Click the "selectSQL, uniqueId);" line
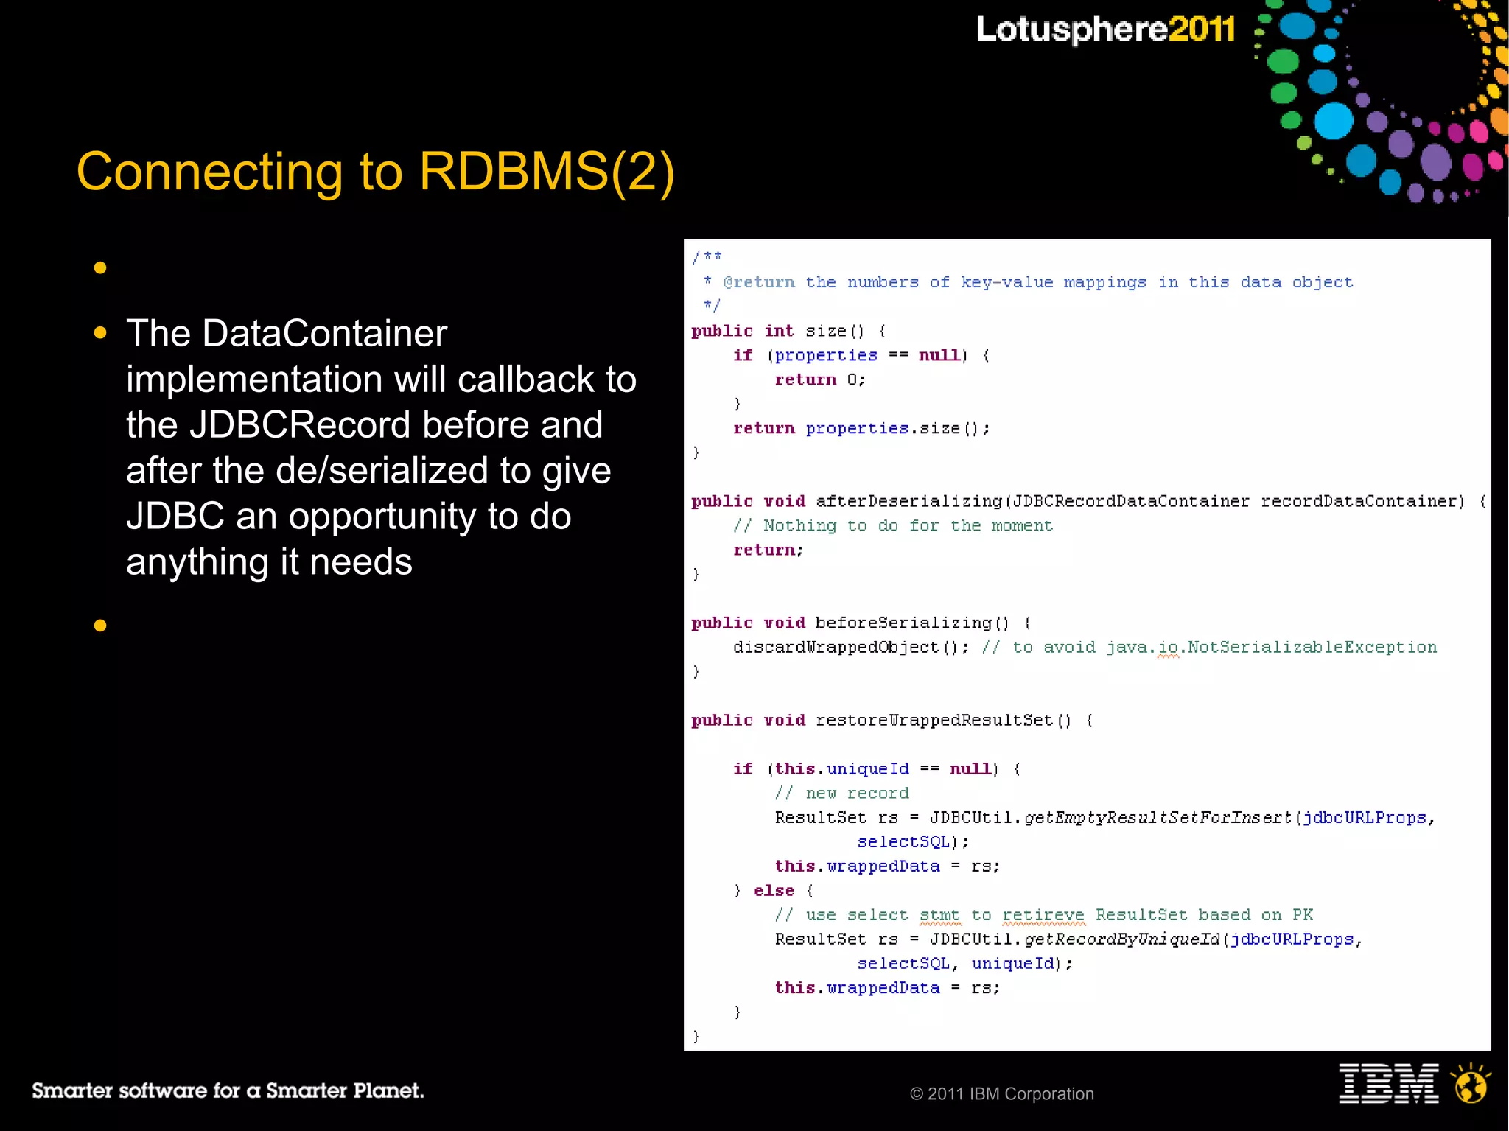Screen dimensions: 1509x1131 (x=964, y=963)
